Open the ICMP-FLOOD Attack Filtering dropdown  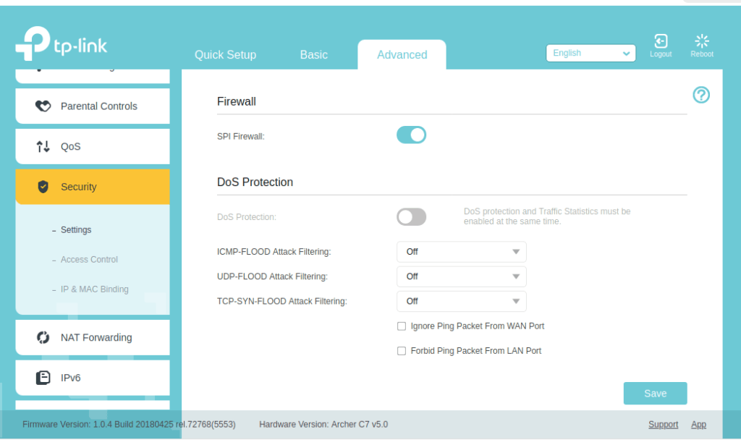(461, 252)
